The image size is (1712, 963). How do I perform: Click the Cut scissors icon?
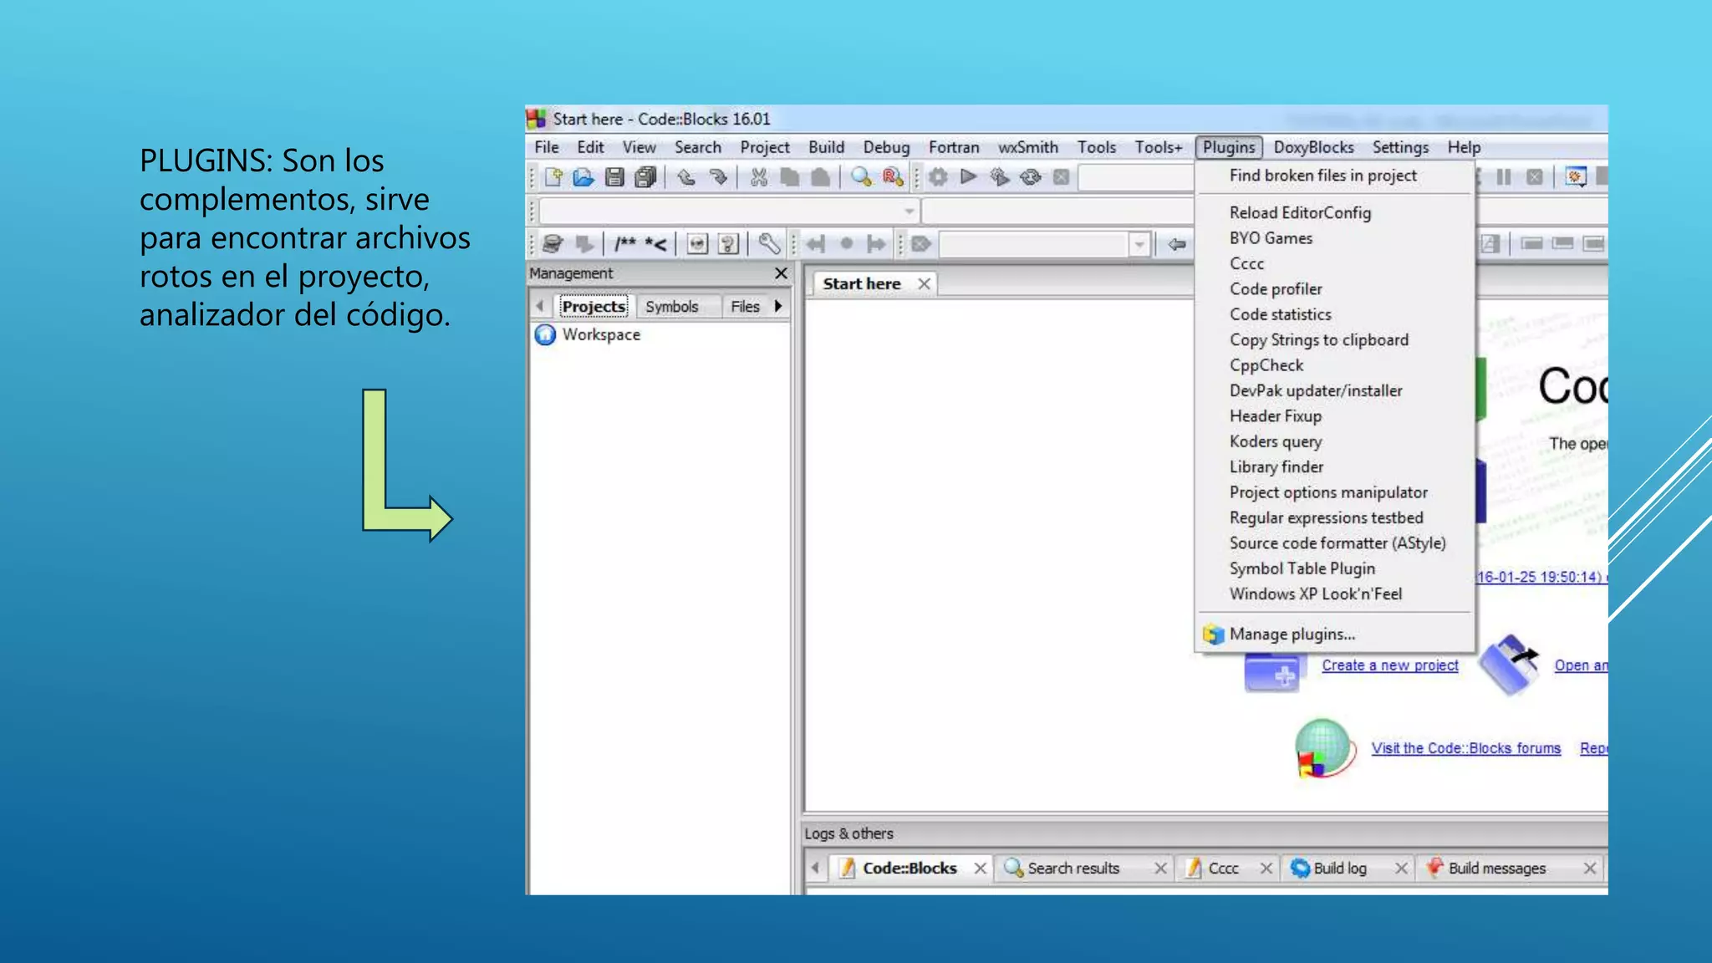(759, 176)
